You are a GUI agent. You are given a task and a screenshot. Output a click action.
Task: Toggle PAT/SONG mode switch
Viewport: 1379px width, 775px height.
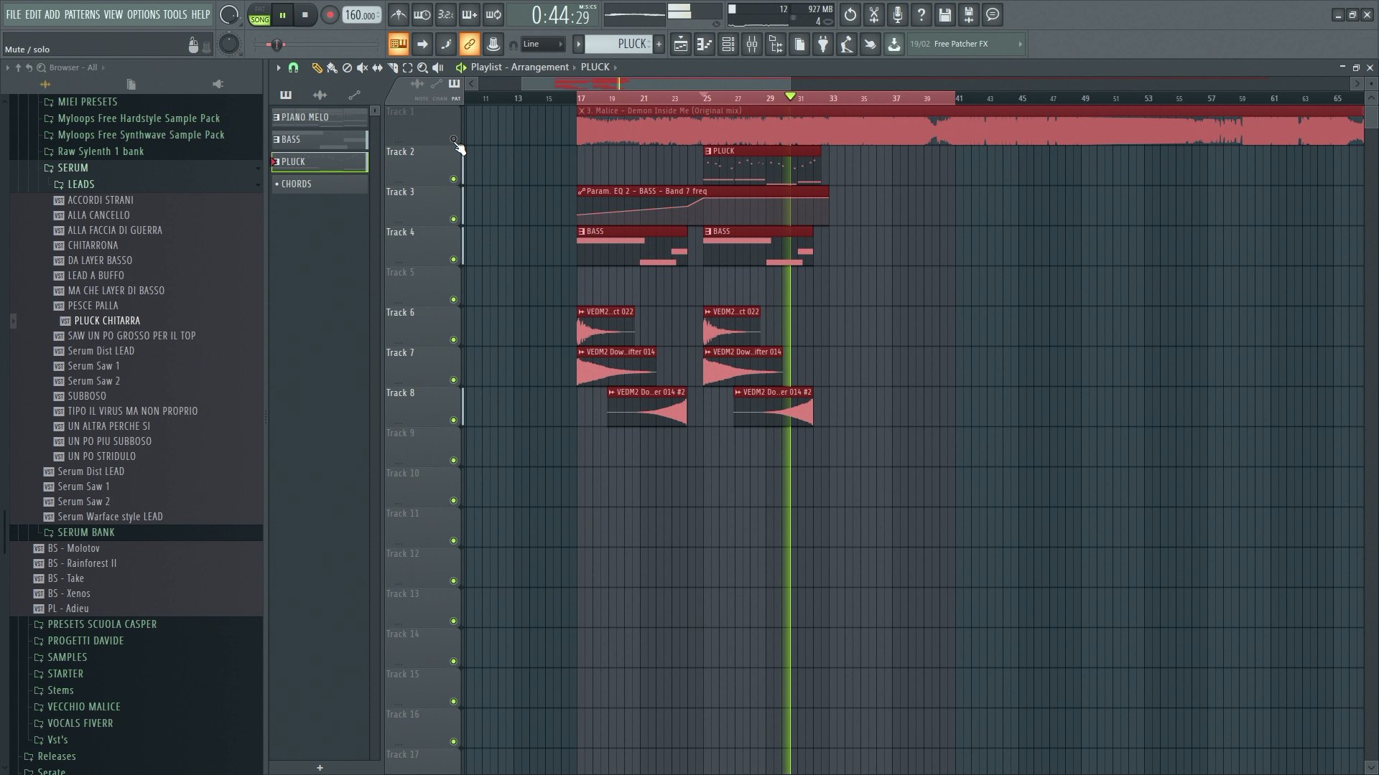259,15
